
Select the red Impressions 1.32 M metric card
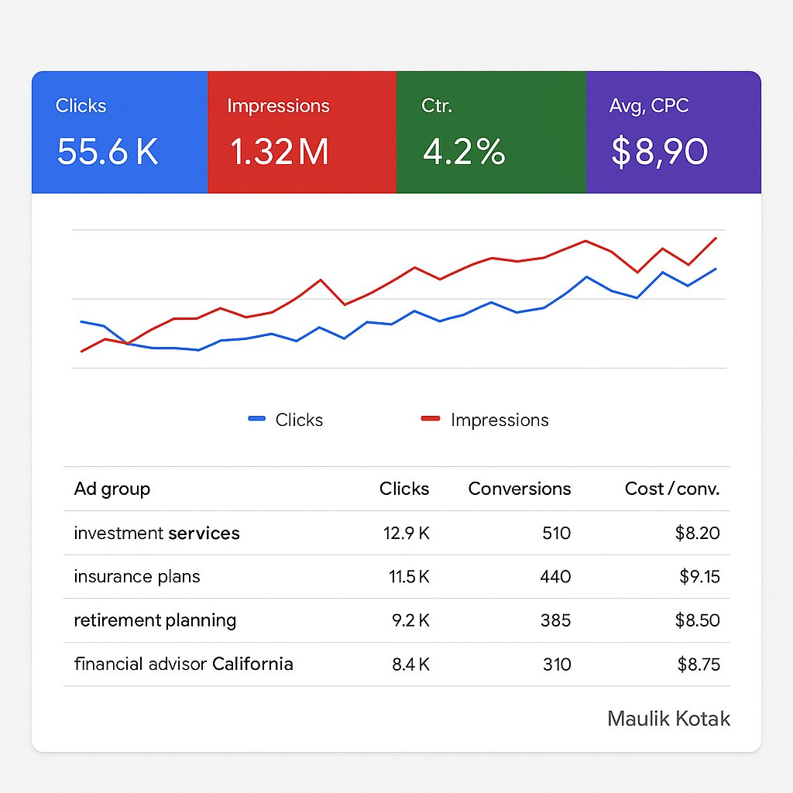click(x=302, y=132)
